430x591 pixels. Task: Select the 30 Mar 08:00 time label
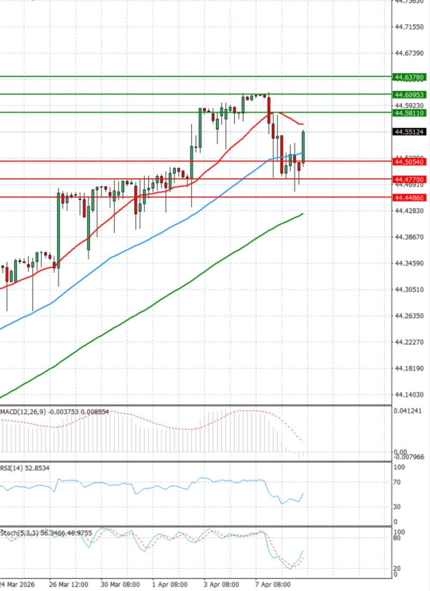(x=120, y=585)
